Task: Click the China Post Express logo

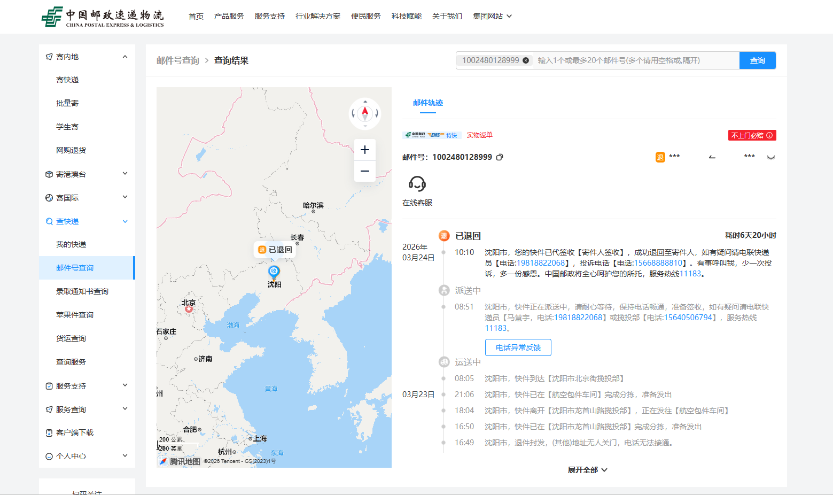Action: (x=103, y=17)
